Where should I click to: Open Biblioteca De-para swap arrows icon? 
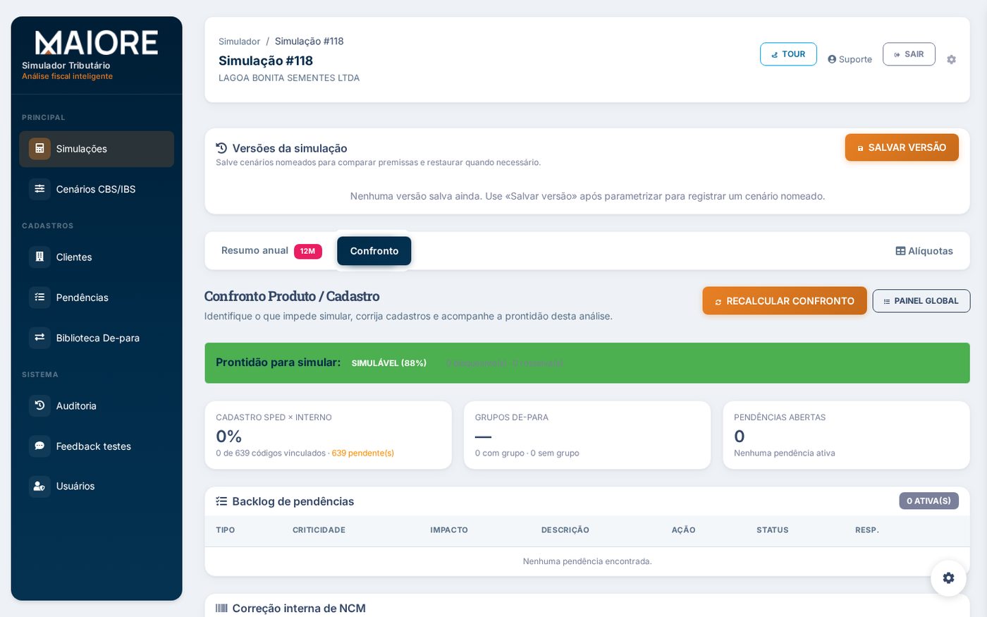coord(39,338)
